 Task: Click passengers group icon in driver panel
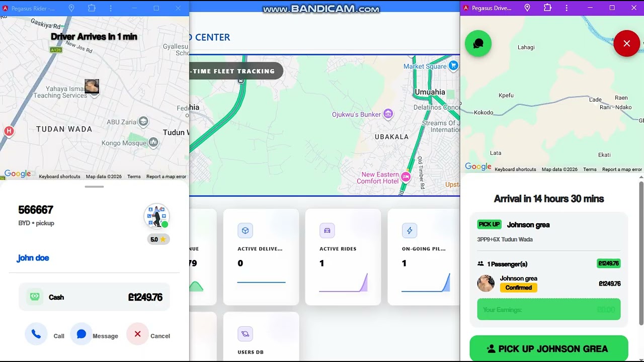pos(480,263)
